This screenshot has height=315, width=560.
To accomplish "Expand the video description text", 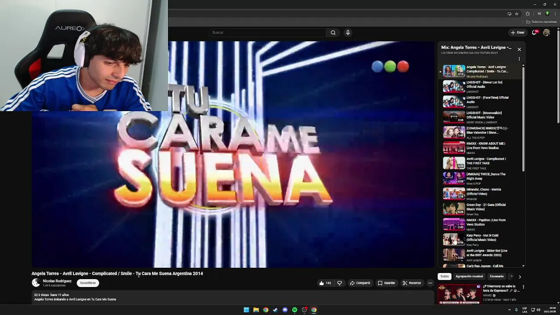I will point(233,297).
